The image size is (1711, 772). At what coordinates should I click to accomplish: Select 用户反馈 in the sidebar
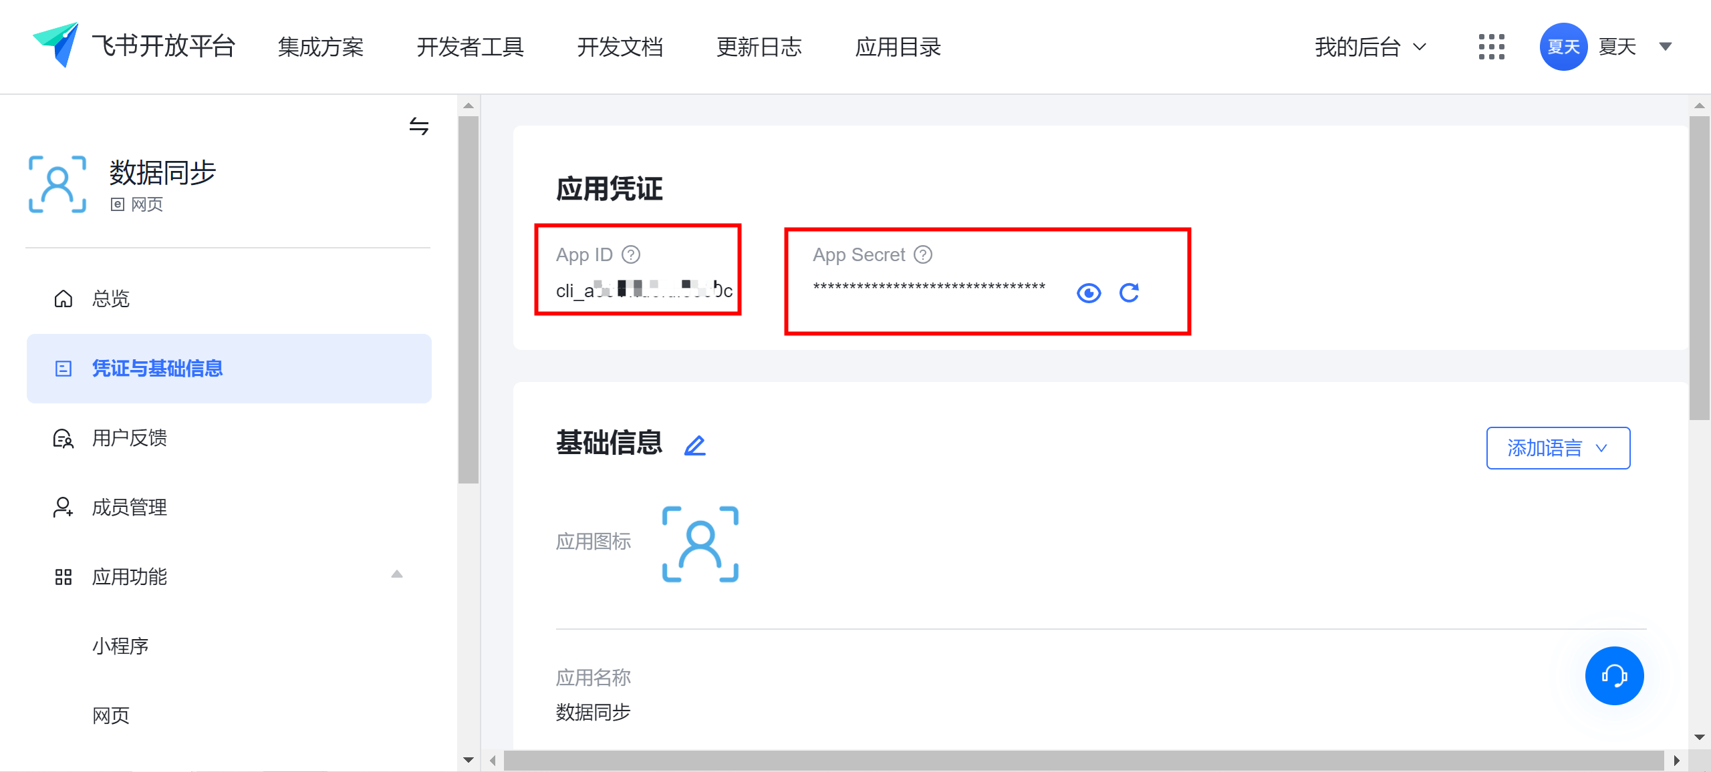coord(130,438)
